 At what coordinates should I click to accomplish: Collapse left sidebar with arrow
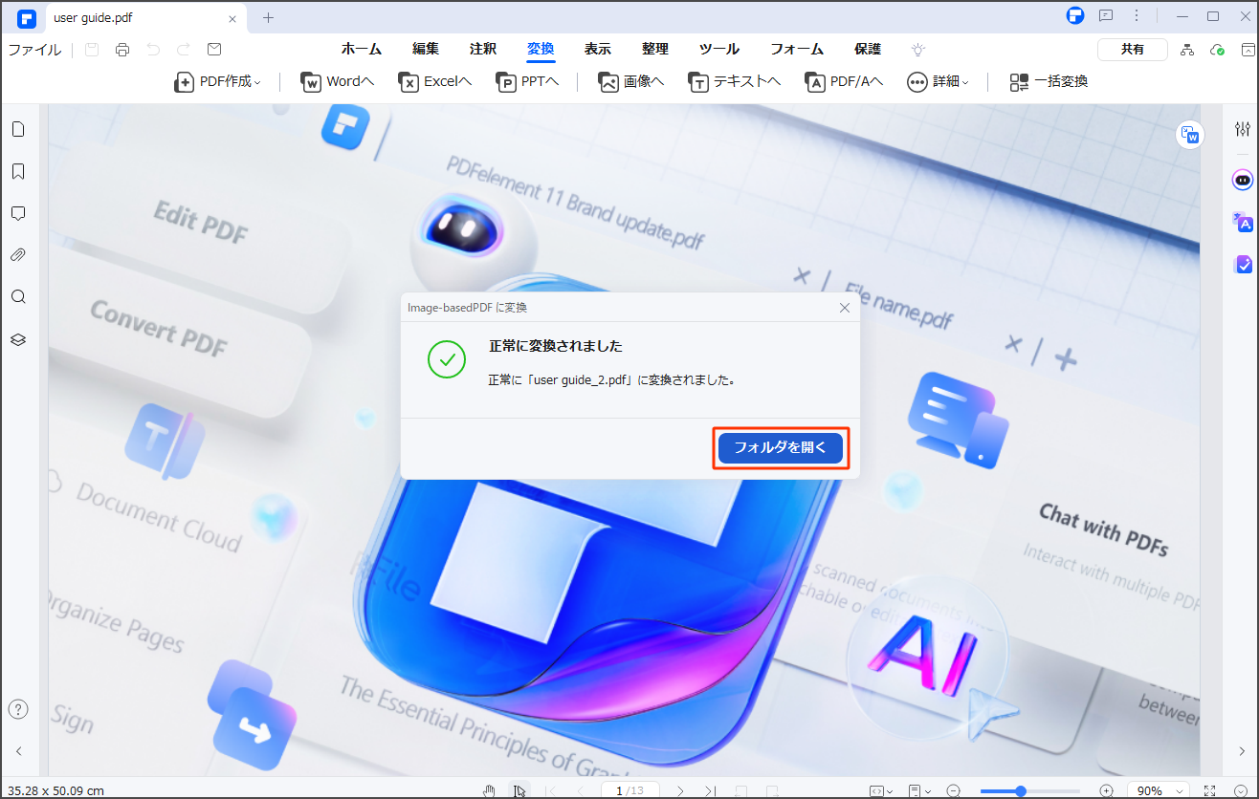pos(18,751)
